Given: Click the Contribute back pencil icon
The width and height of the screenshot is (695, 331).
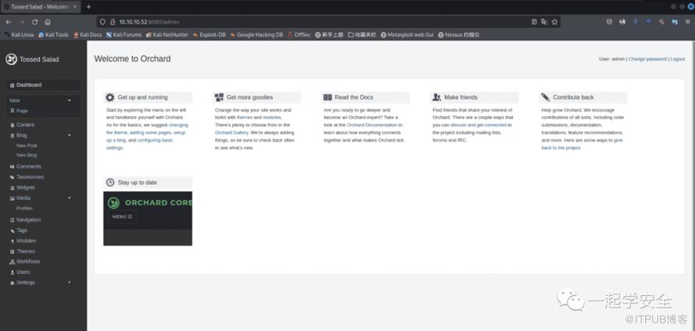Looking at the screenshot, I should tap(545, 98).
